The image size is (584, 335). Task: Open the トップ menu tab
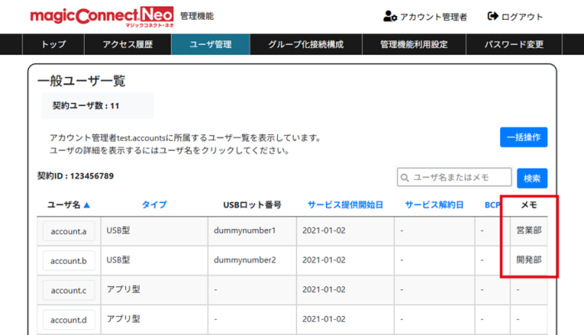point(53,44)
